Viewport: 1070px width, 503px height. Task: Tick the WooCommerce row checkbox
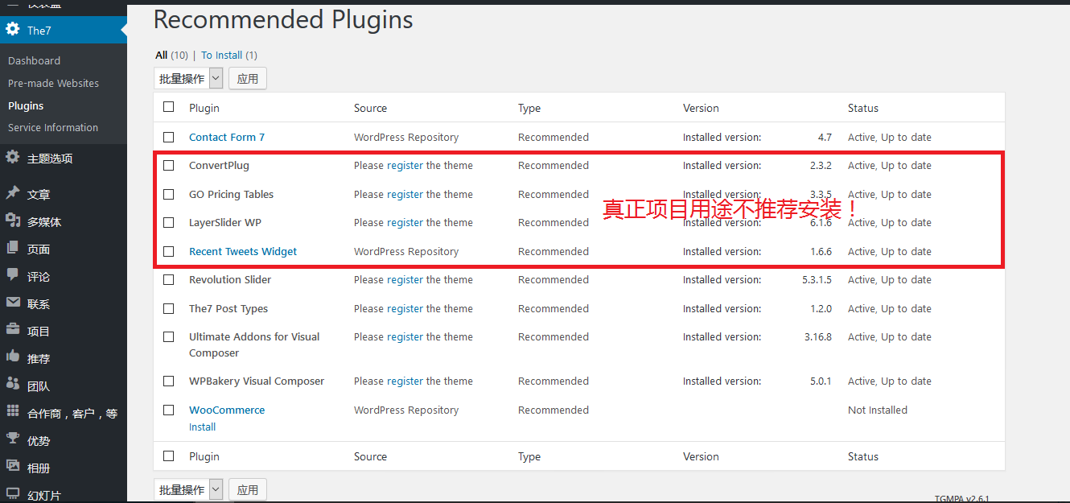(168, 410)
